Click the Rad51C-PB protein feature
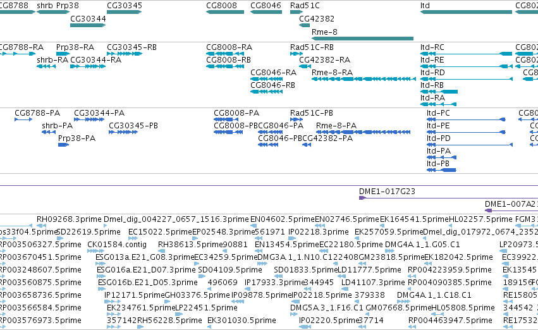The image size is (538, 330). (297, 119)
